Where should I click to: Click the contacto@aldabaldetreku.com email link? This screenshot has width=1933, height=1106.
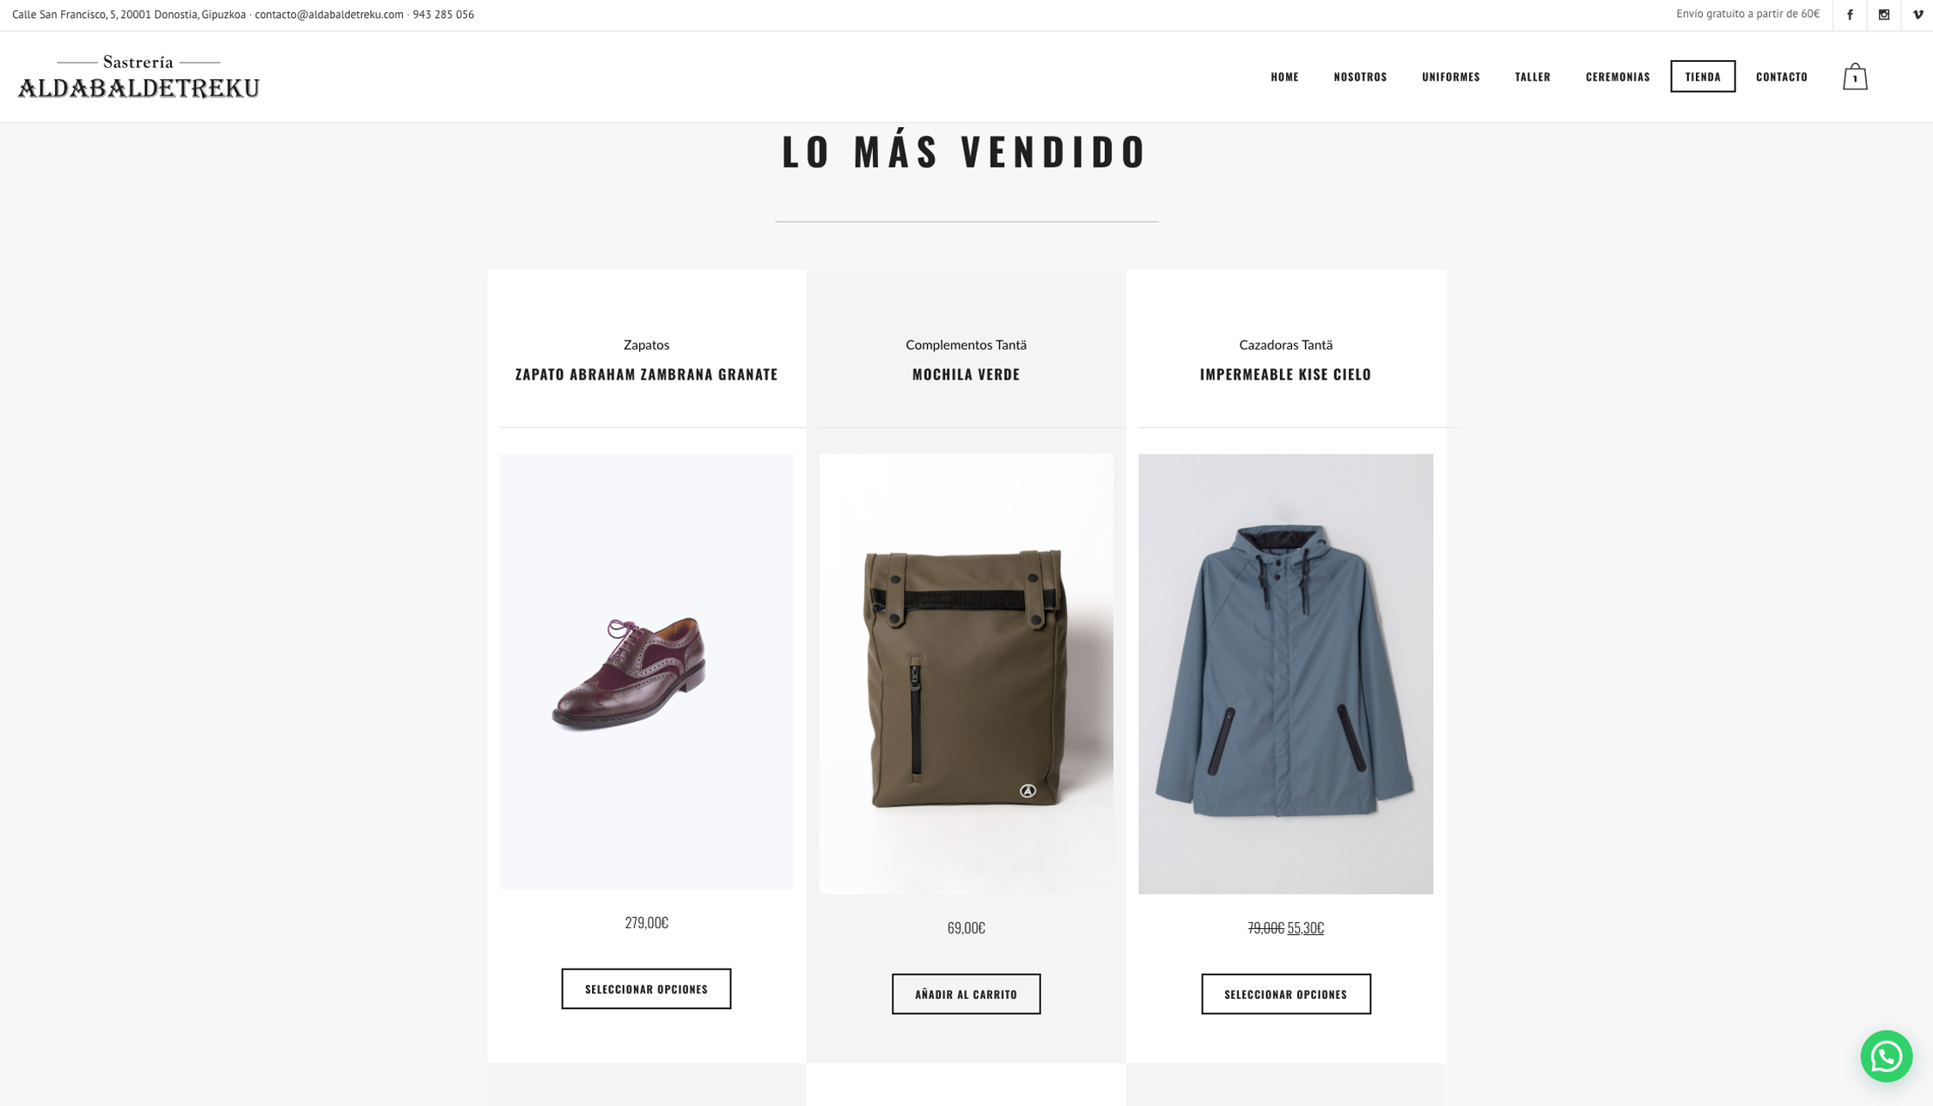329,15
